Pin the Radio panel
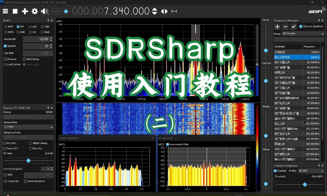Viewport: 327px width, 196px height. (48, 20)
